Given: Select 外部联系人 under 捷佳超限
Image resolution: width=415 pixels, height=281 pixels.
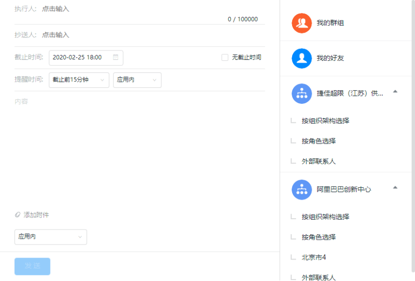Looking at the screenshot, I should click(x=319, y=161).
